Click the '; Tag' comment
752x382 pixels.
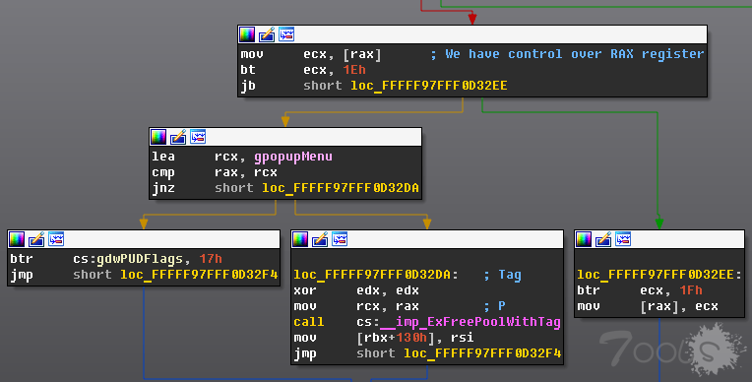pos(503,275)
